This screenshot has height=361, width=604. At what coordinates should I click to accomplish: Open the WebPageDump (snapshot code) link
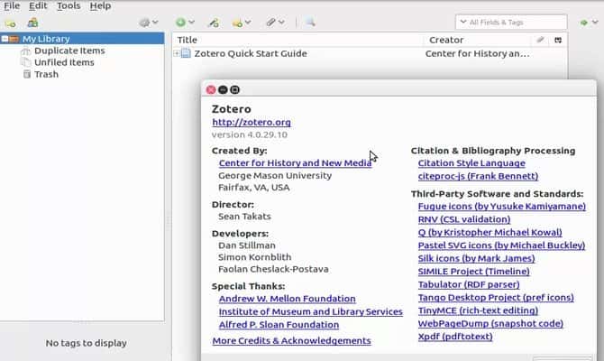tap(490, 324)
